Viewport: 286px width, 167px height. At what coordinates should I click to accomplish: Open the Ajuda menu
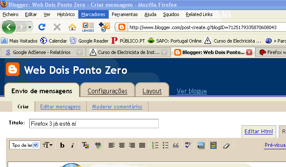[150, 14]
